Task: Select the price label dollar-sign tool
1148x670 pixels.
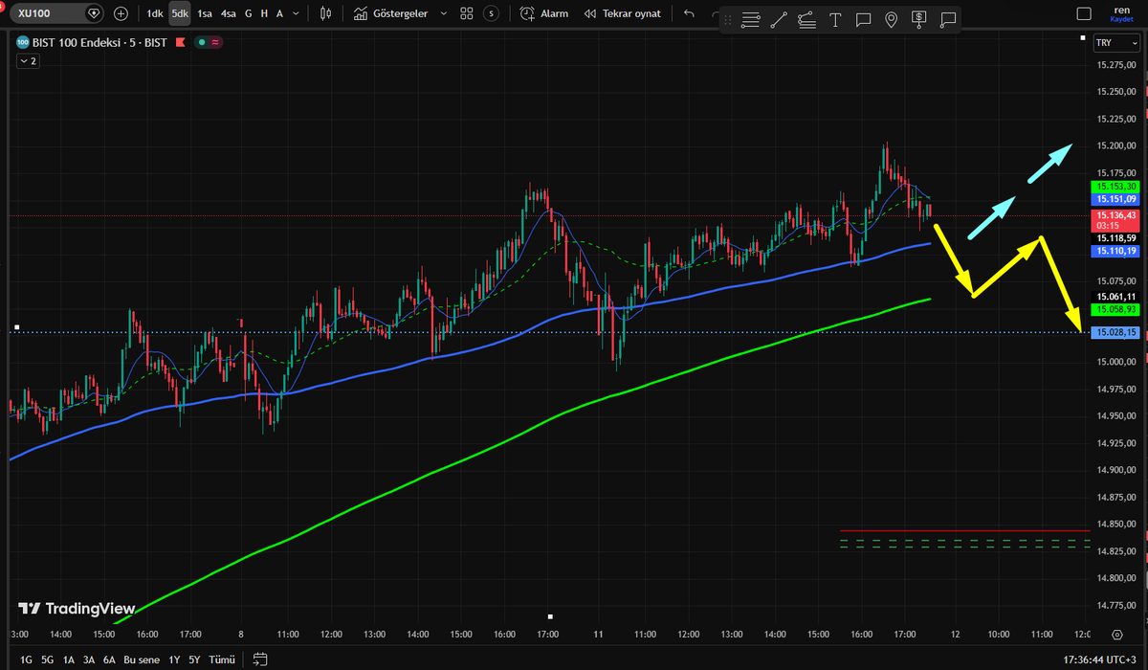Action: (x=919, y=20)
